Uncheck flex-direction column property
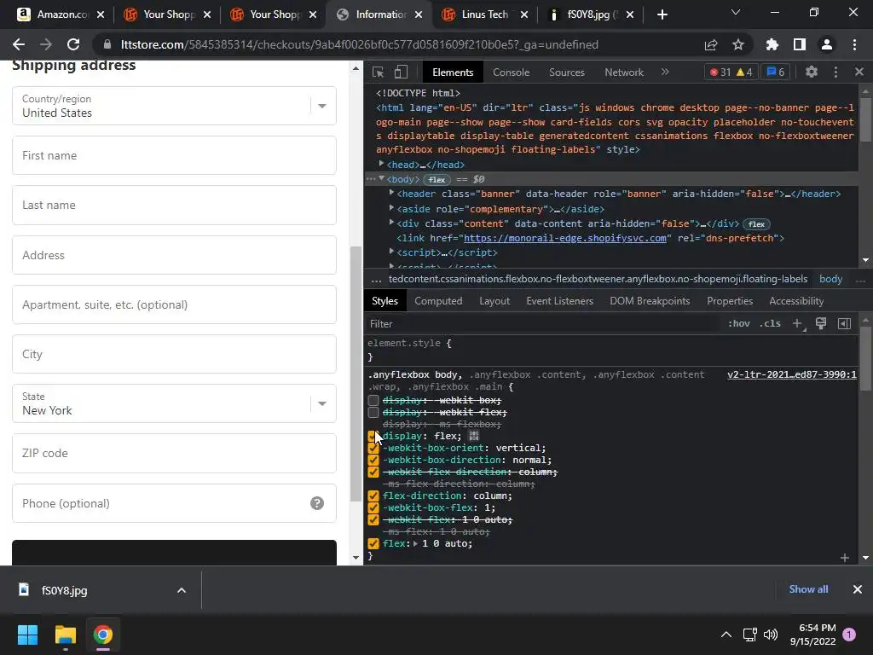This screenshot has height=655, width=873. click(373, 496)
